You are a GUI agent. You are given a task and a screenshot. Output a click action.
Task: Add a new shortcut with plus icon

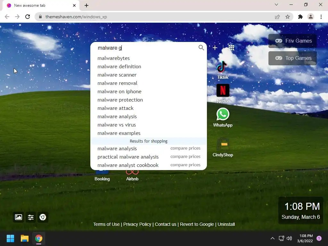click(x=215, y=48)
